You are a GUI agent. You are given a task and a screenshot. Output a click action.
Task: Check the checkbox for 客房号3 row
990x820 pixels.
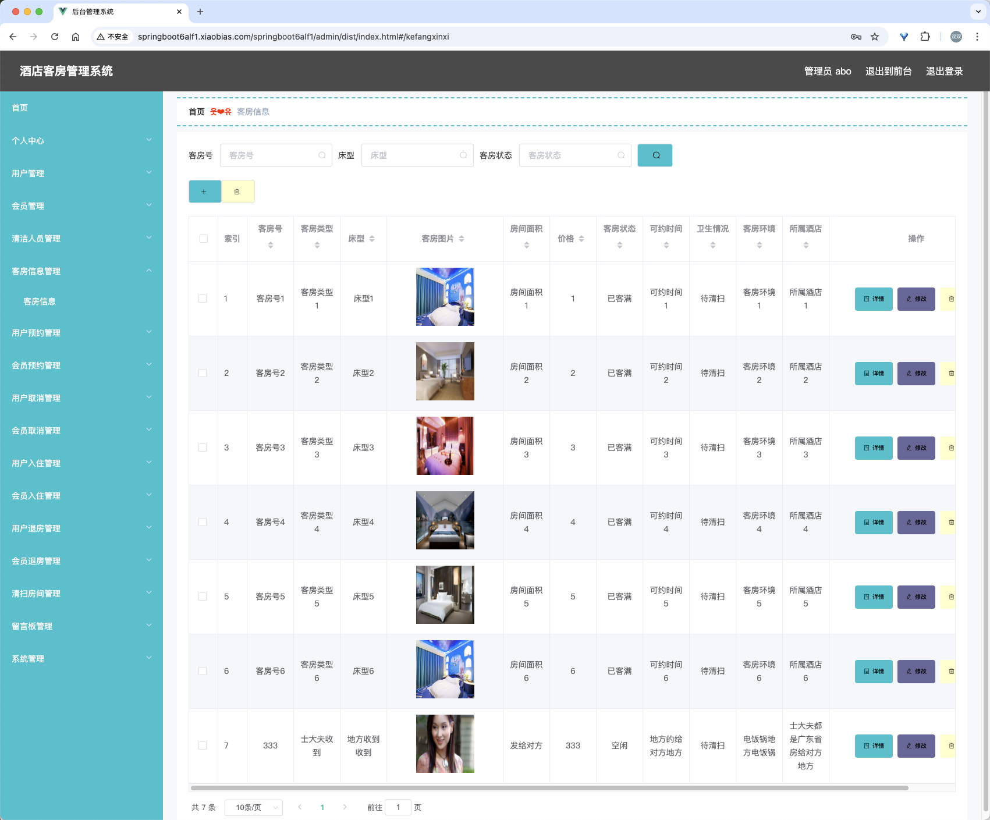point(203,448)
